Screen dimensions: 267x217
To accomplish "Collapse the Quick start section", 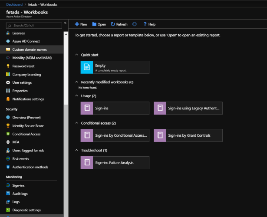I will coord(77,55).
